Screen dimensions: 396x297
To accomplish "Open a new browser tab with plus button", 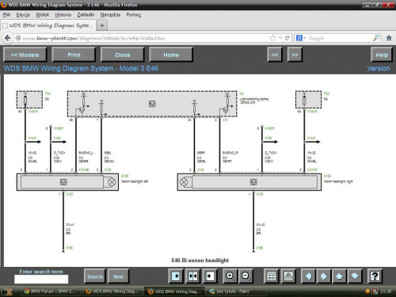I will 102,25.
